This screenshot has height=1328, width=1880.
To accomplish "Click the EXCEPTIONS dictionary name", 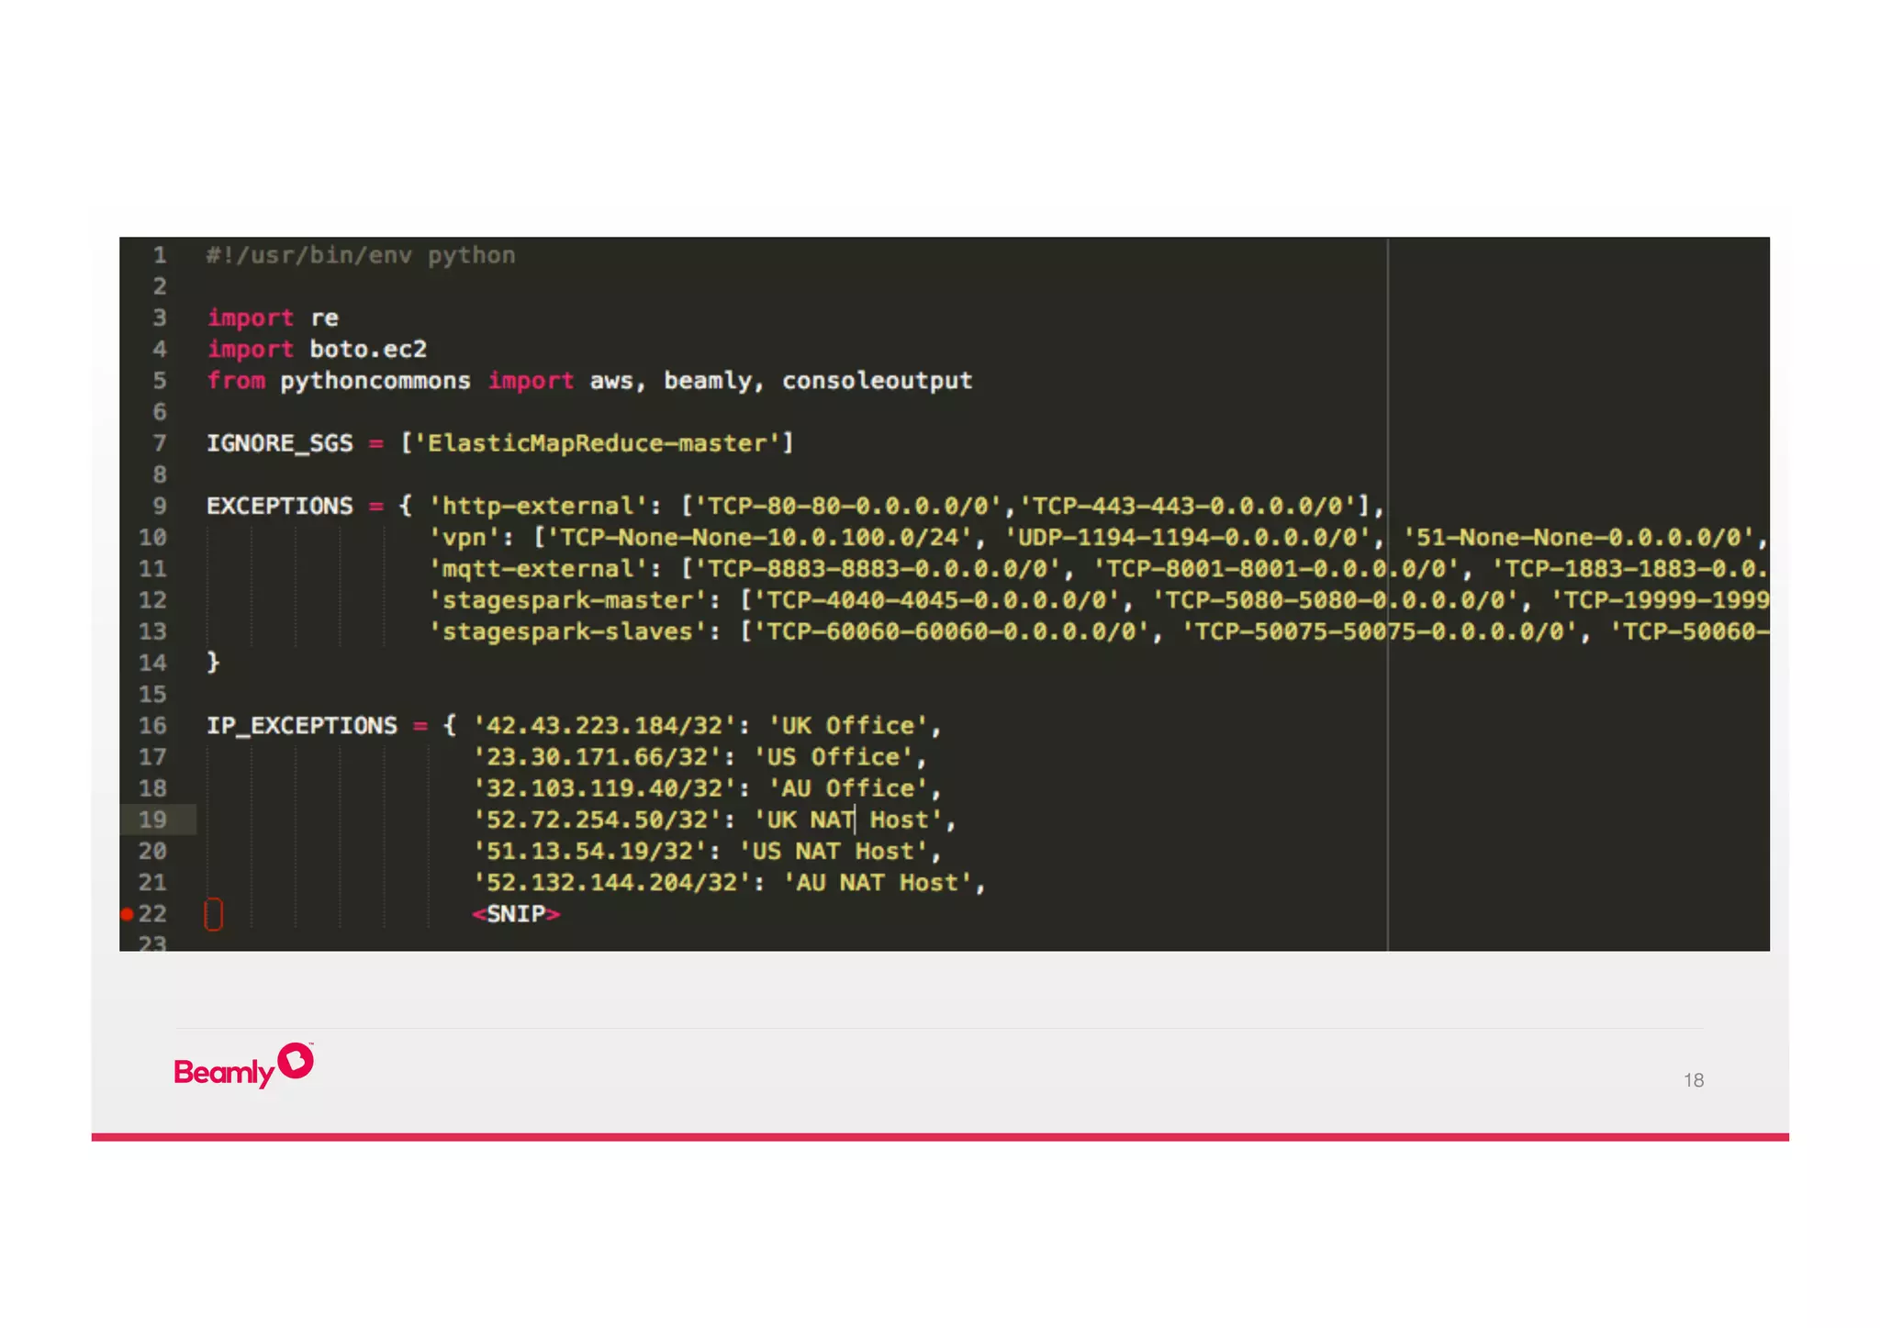I will coord(279,506).
